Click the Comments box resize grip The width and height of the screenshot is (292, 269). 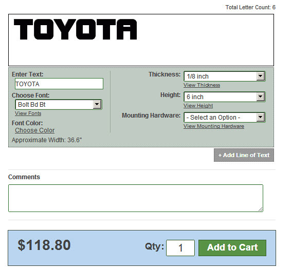261,209
